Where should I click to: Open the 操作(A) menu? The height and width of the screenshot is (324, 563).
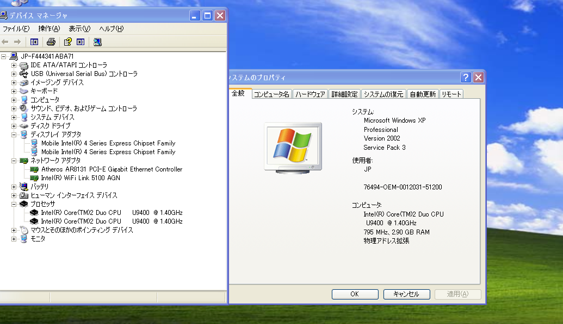point(49,29)
